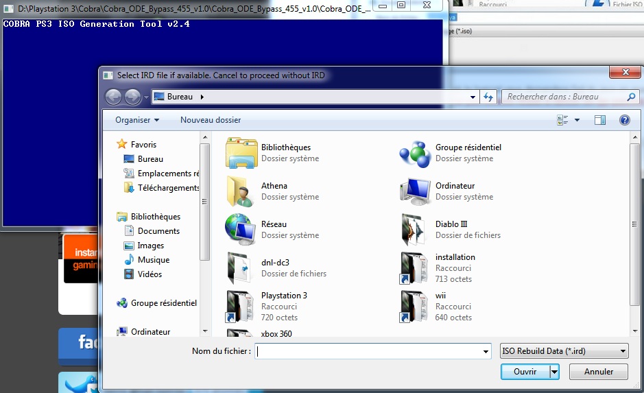Open the Bibliothèques system folder icon

[241, 153]
